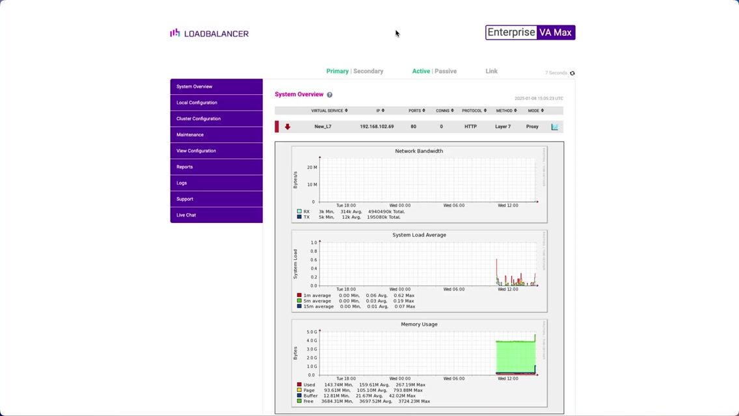Click the Memory Usage graph
Viewport: 739px width, 416px height.
419,354
